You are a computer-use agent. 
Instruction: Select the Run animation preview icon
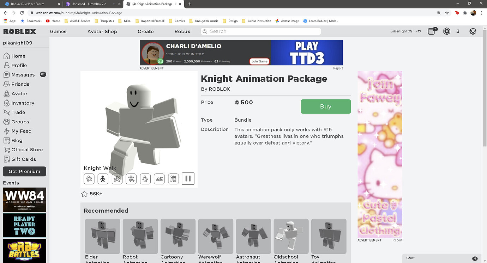tap(89, 179)
